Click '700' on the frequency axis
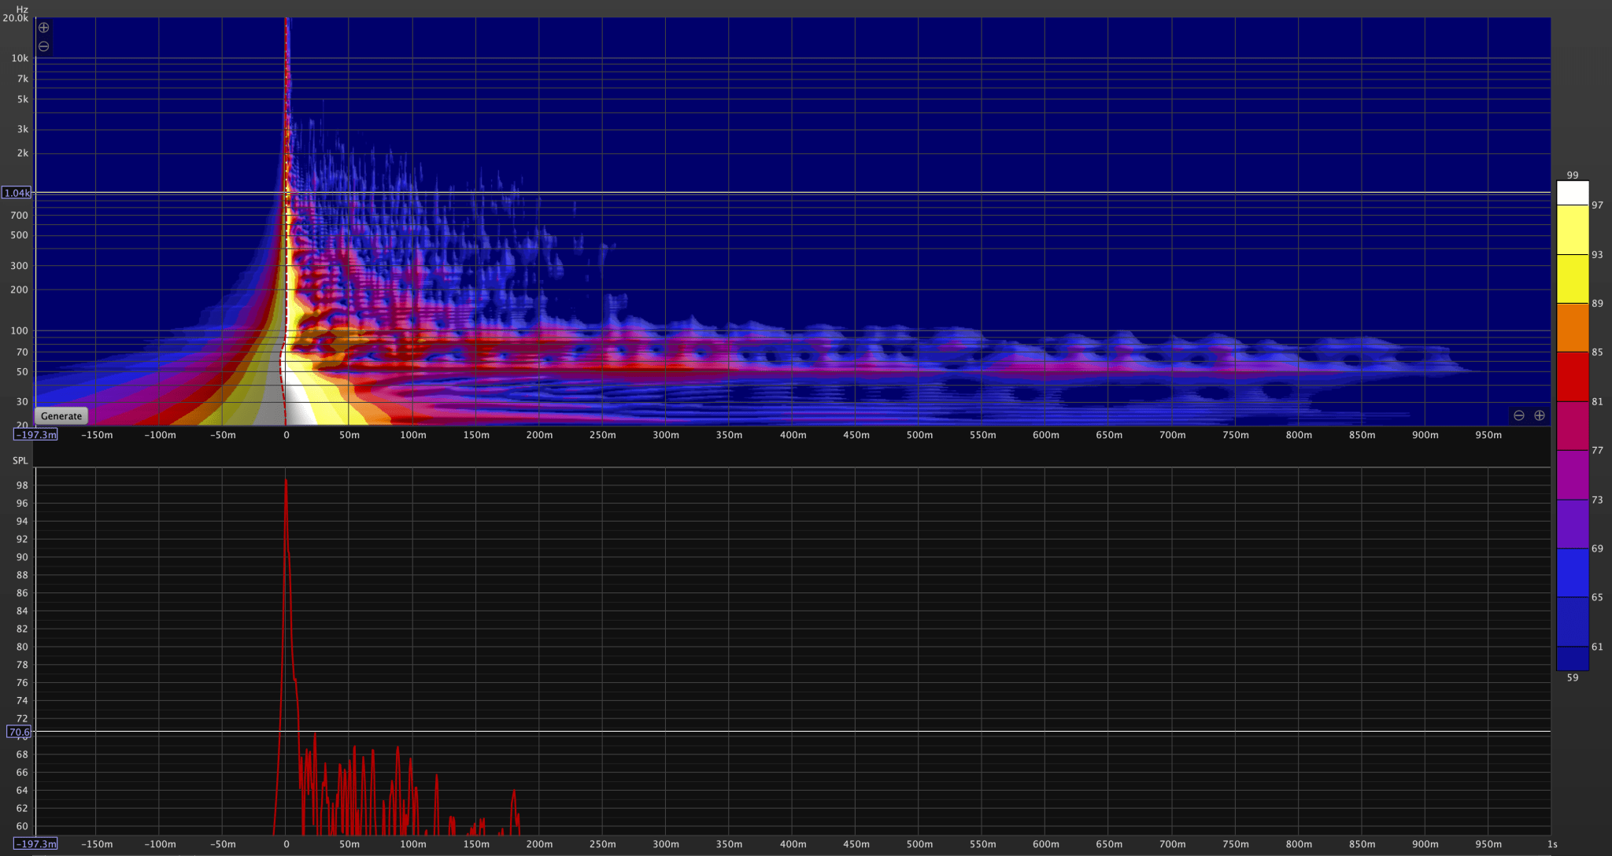This screenshot has height=856, width=1612. pos(20,215)
